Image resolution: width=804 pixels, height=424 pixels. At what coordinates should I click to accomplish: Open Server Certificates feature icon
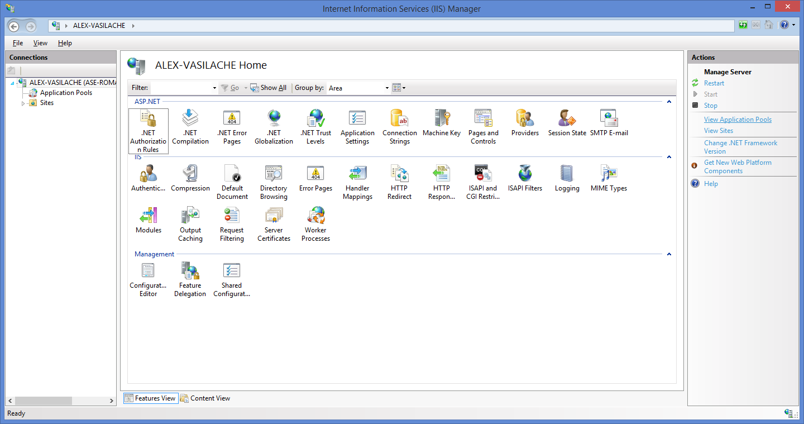274,216
